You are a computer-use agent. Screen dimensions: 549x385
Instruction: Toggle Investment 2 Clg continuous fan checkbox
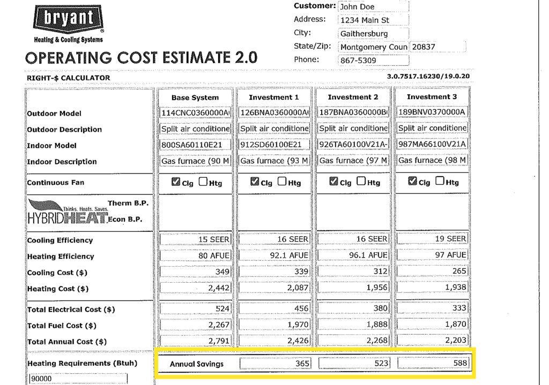click(x=333, y=181)
